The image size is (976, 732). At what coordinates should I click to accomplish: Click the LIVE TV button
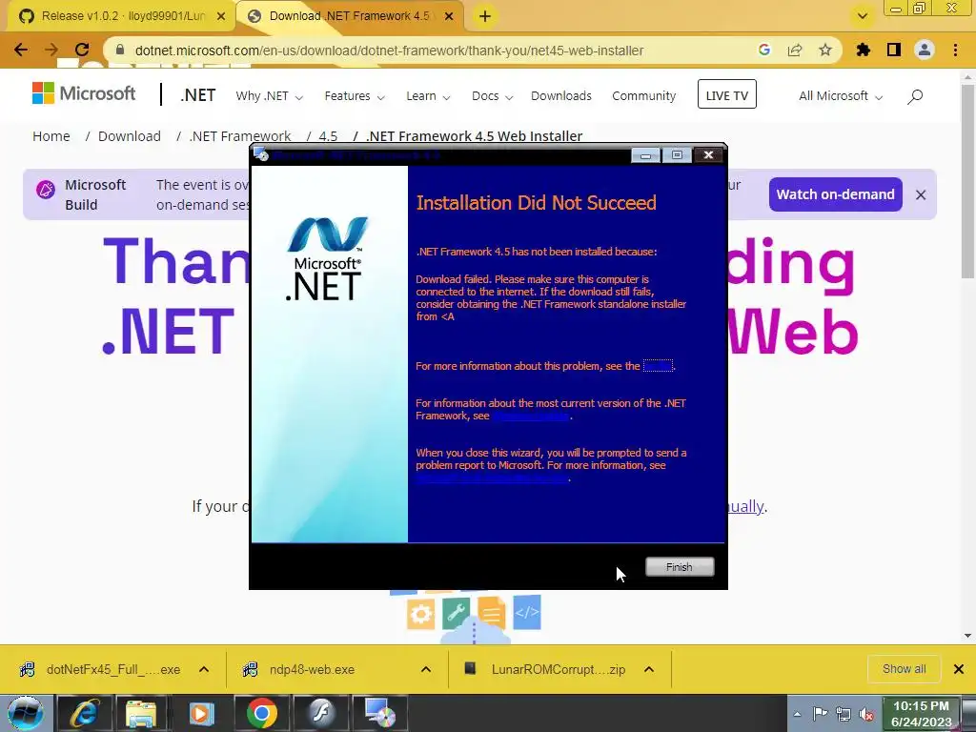(727, 94)
